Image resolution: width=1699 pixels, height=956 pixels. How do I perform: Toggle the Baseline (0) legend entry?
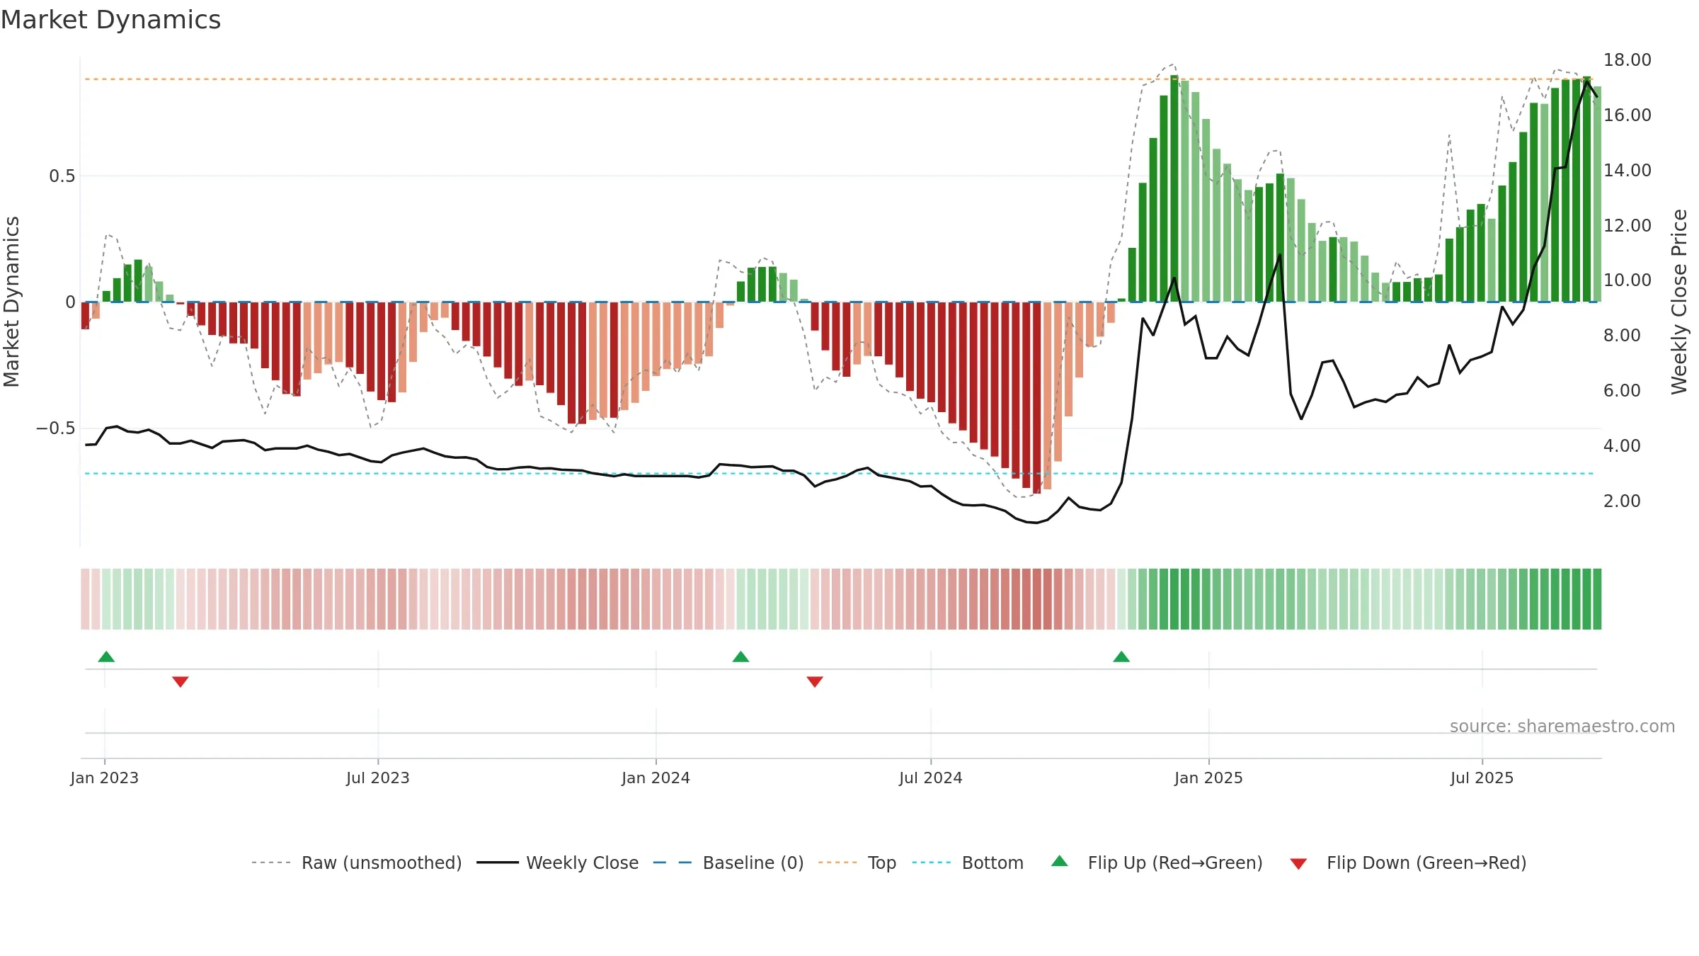pyautogui.click(x=728, y=863)
